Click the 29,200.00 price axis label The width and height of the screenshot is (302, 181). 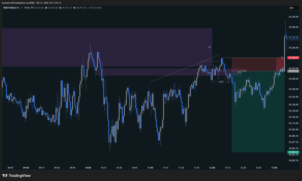pyautogui.click(x=293, y=79)
